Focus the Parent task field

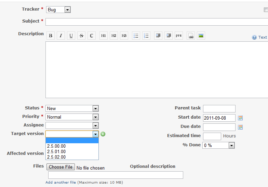click(x=219, y=109)
